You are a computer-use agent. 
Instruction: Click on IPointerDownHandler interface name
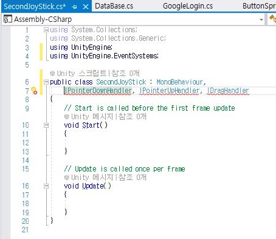pyautogui.click(x=98, y=91)
